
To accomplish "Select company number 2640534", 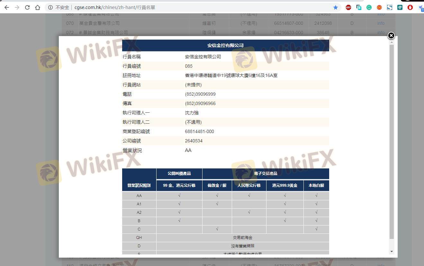I will point(194,141).
